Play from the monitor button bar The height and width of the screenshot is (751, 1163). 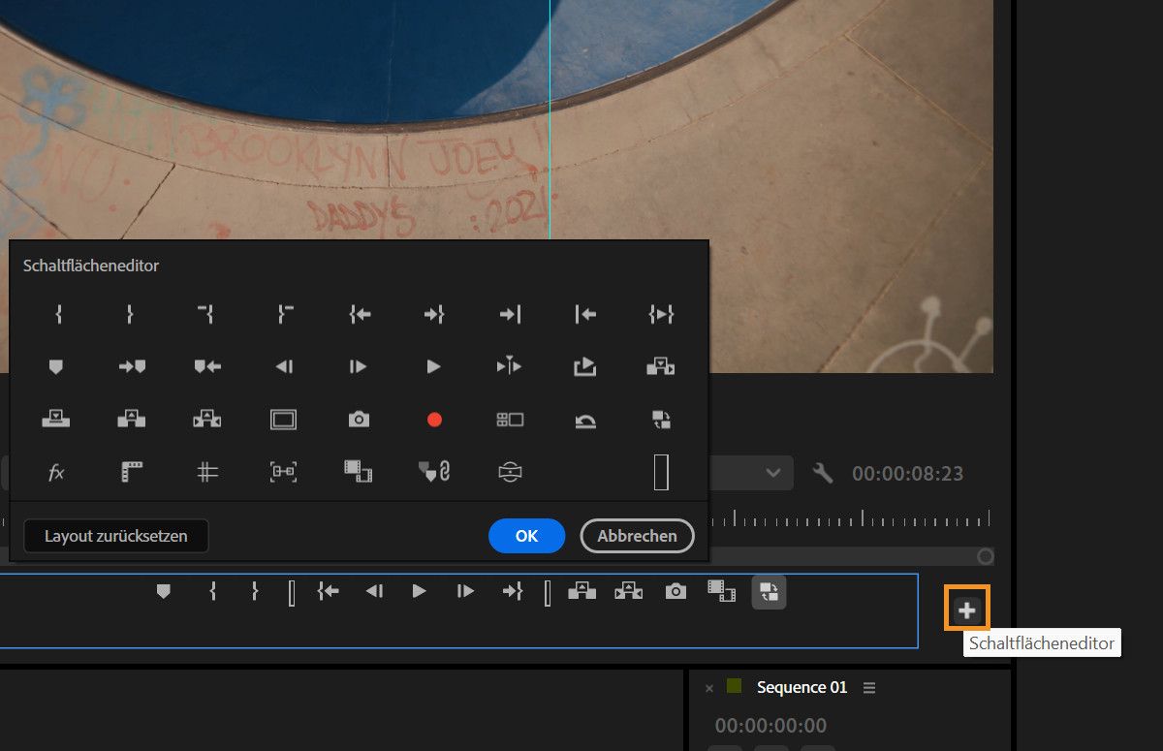[419, 591]
